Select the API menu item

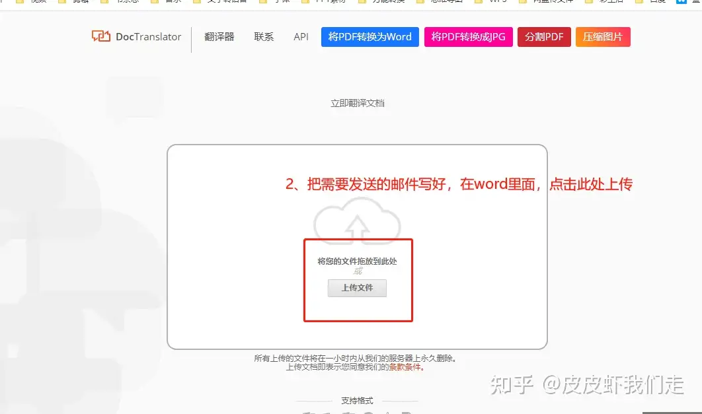301,37
